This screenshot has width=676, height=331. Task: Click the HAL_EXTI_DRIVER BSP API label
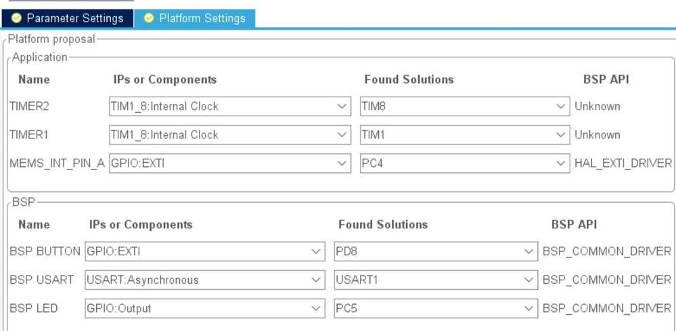(x=623, y=163)
